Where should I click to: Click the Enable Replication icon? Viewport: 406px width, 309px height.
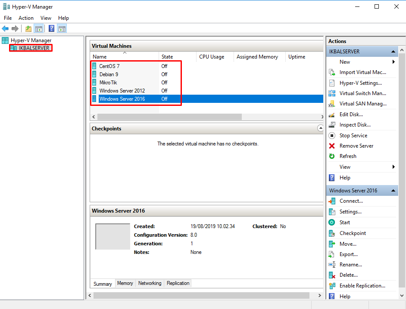click(332, 285)
